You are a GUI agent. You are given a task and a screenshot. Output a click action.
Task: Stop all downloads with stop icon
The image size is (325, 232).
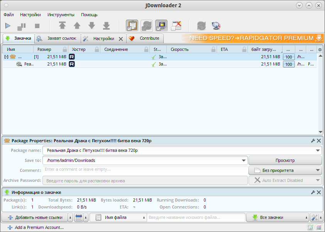click(x=37, y=26)
